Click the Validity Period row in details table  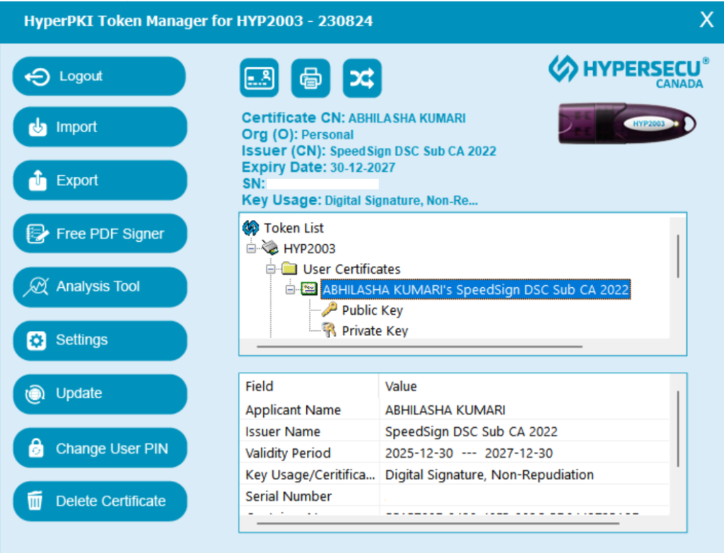pyautogui.click(x=452, y=453)
